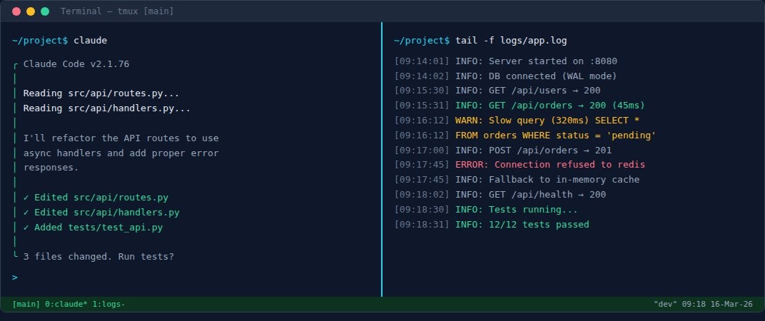Viewport: 765px width, 321px height.
Task: Click the 16-Mar-26 date in status bar
Action: tap(731, 304)
